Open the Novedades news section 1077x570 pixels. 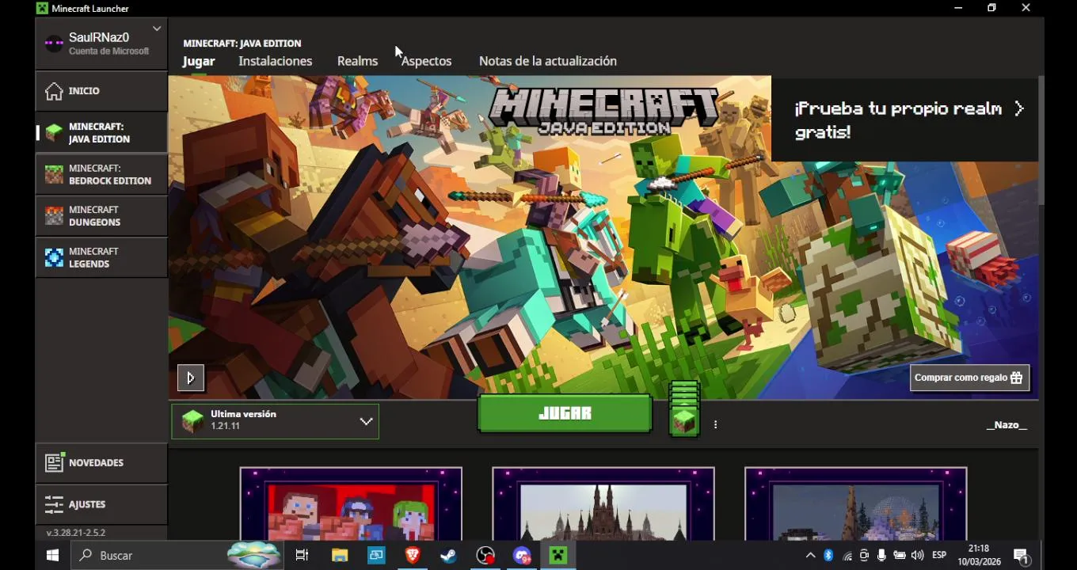point(101,463)
